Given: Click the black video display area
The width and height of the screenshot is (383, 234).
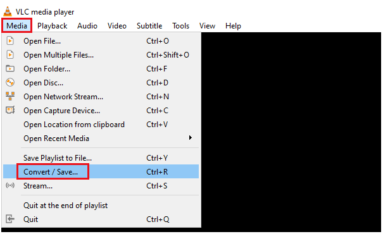Looking at the screenshot, I should point(291,129).
